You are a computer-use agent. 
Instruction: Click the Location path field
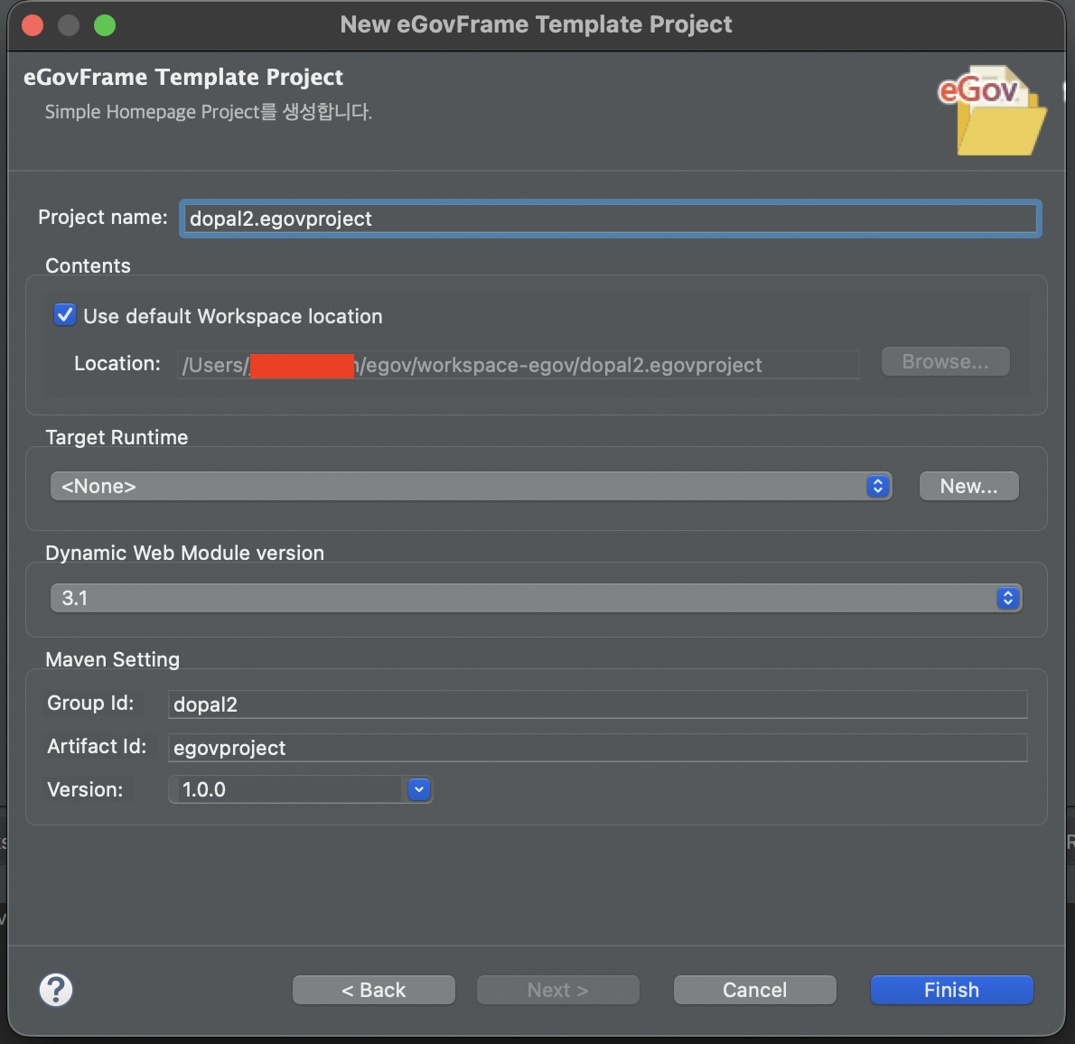pyautogui.click(x=518, y=365)
